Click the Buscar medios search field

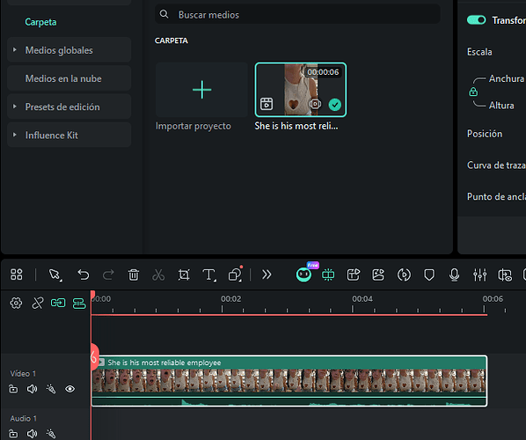[x=297, y=14]
